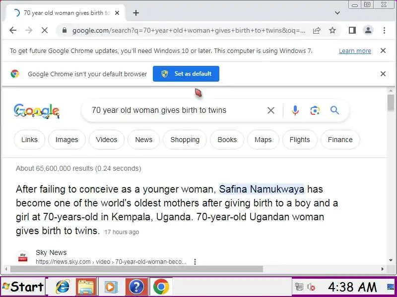The width and height of the screenshot is (397, 297).
Task: Click Chrome icon in taskbar
Action: [x=161, y=287]
